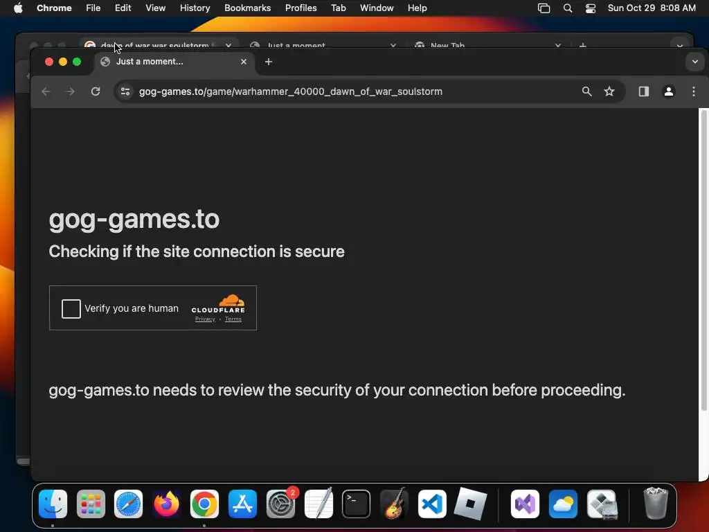Viewport: 709px width, 532px height.
Task: View site information icon in address bar
Action: pos(125,91)
